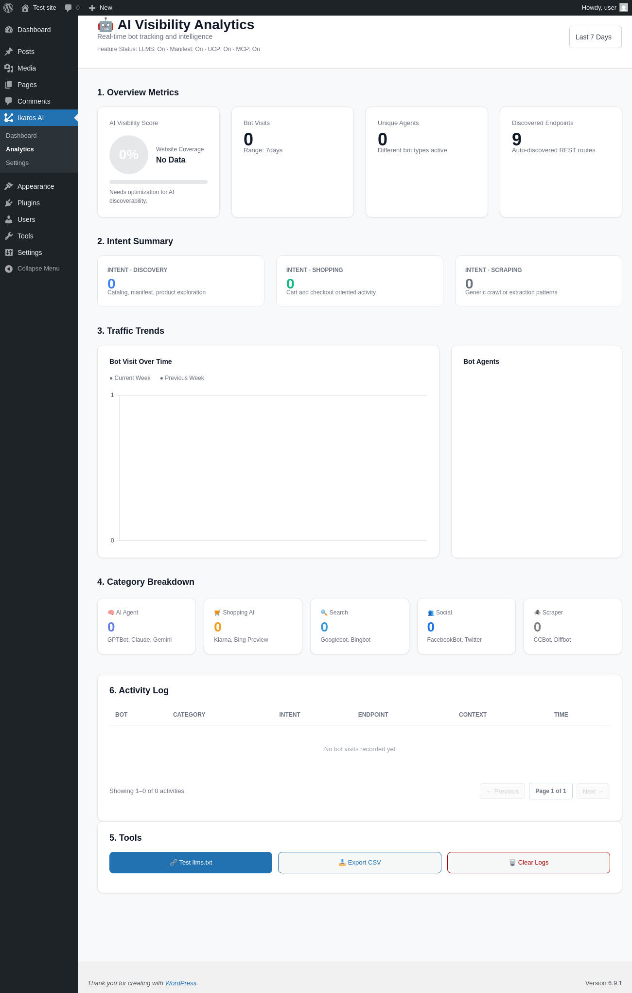This screenshot has height=993, width=632.
Task: Open the Test site home icon
Action: (x=25, y=8)
